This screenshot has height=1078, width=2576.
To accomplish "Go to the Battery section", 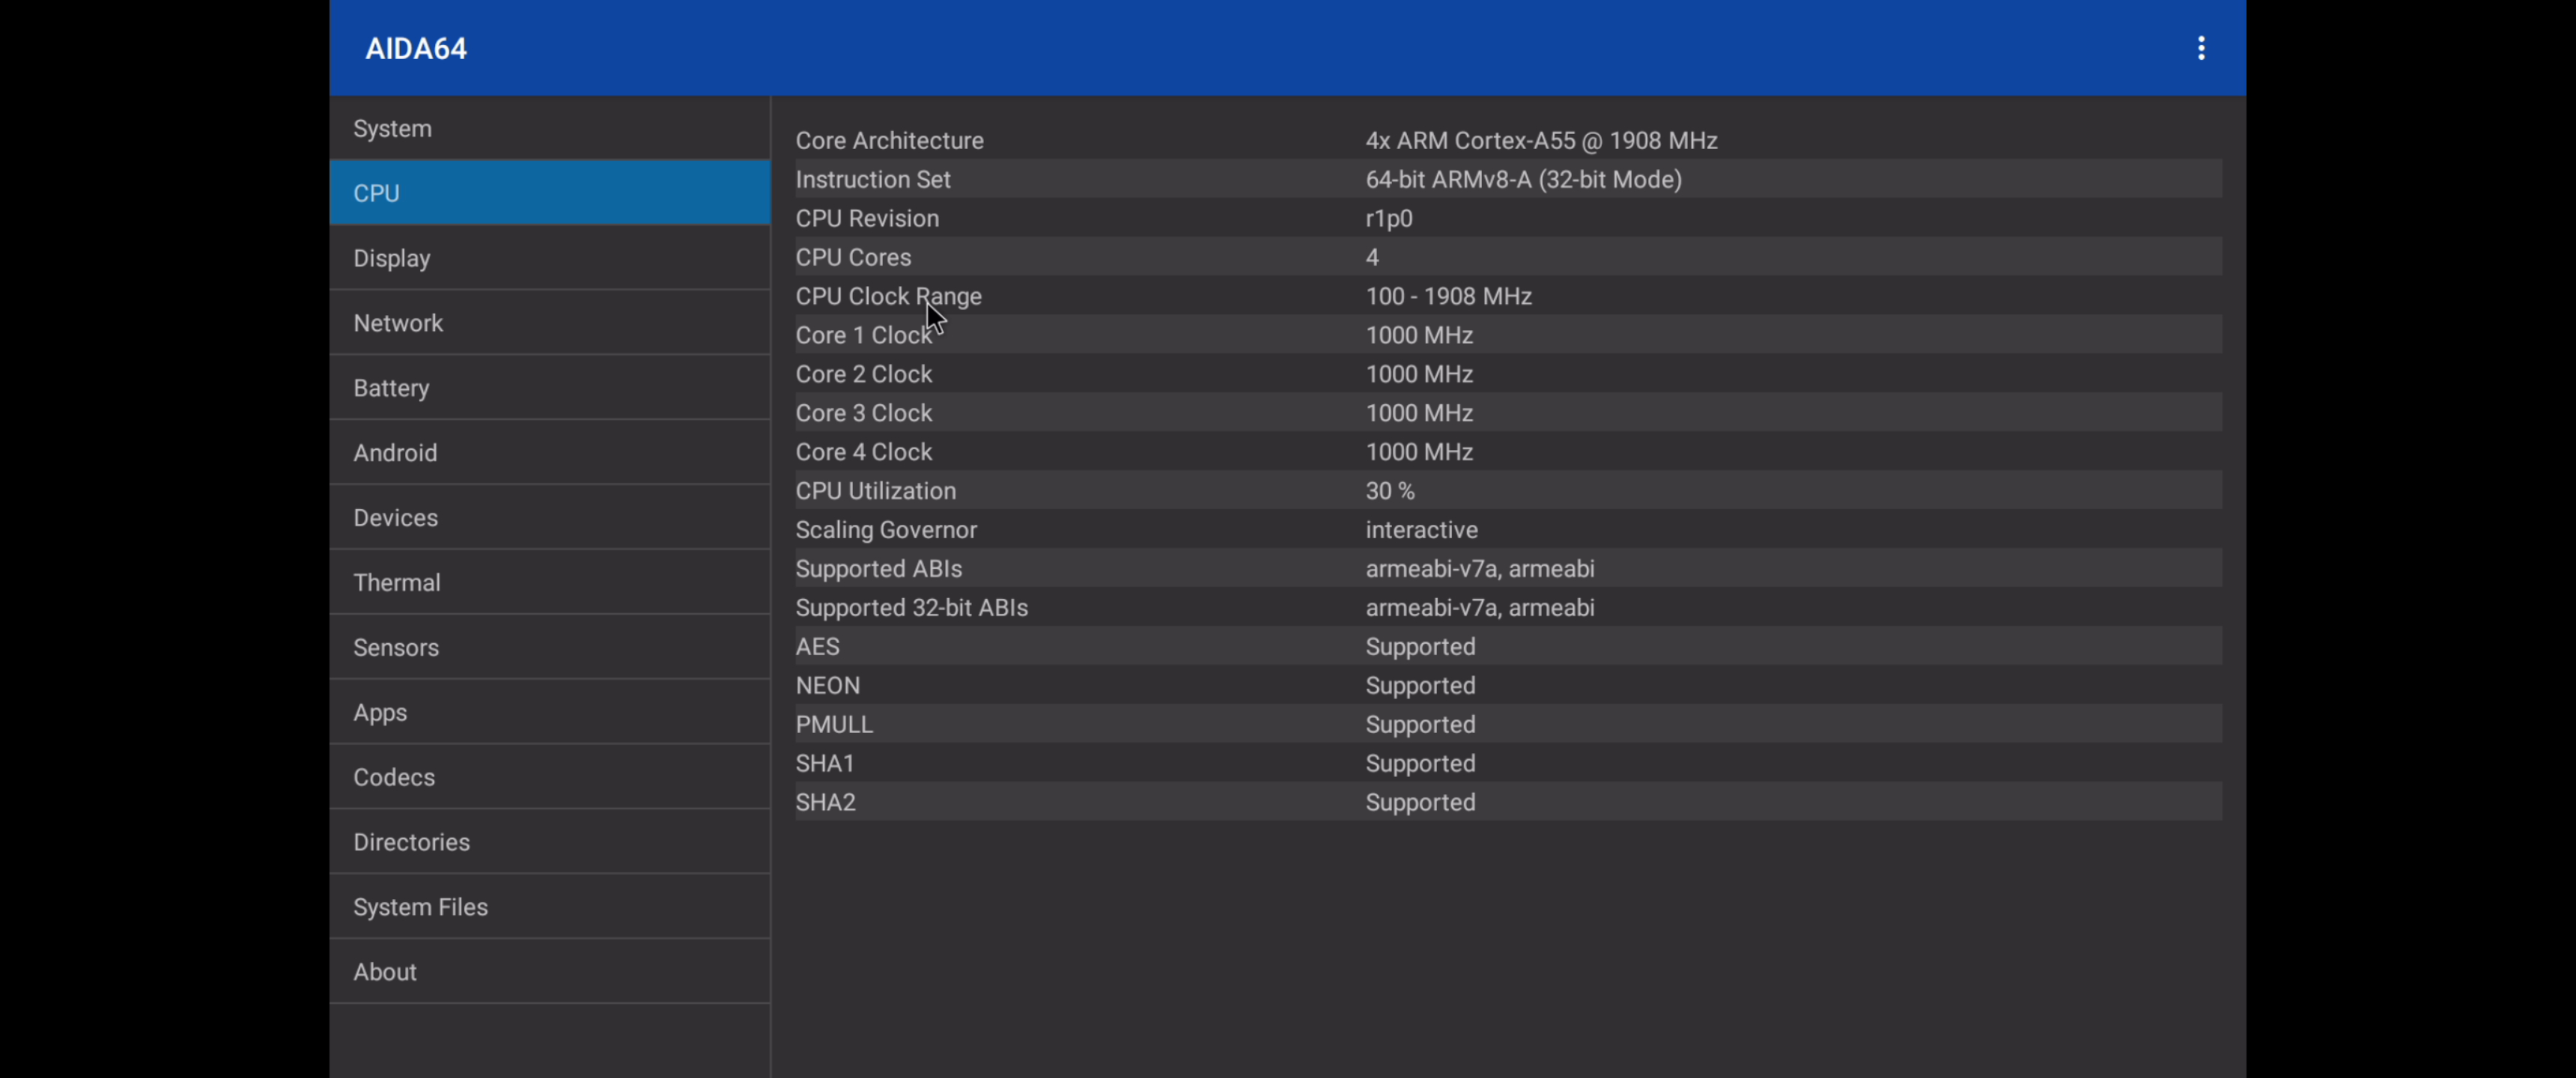I will [x=549, y=388].
